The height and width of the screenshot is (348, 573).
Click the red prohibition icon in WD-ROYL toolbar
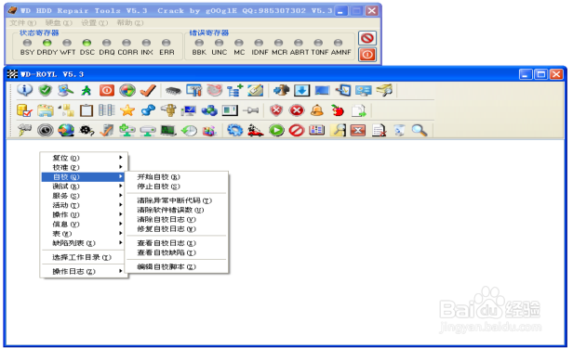click(297, 130)
